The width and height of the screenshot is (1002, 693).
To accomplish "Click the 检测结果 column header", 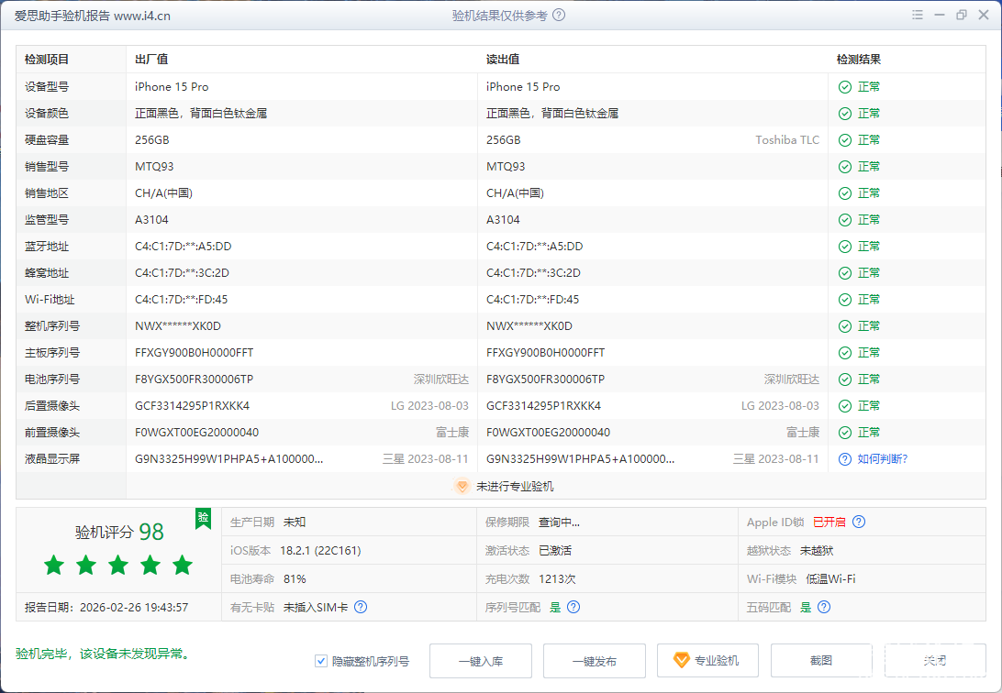I will [858, 60].
